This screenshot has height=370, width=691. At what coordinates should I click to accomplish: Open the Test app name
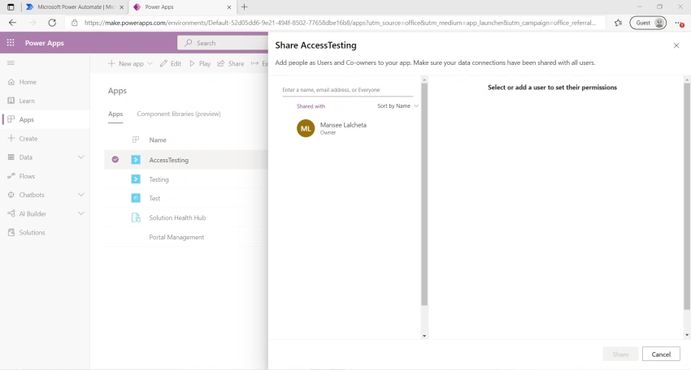(x=154, y=199)
